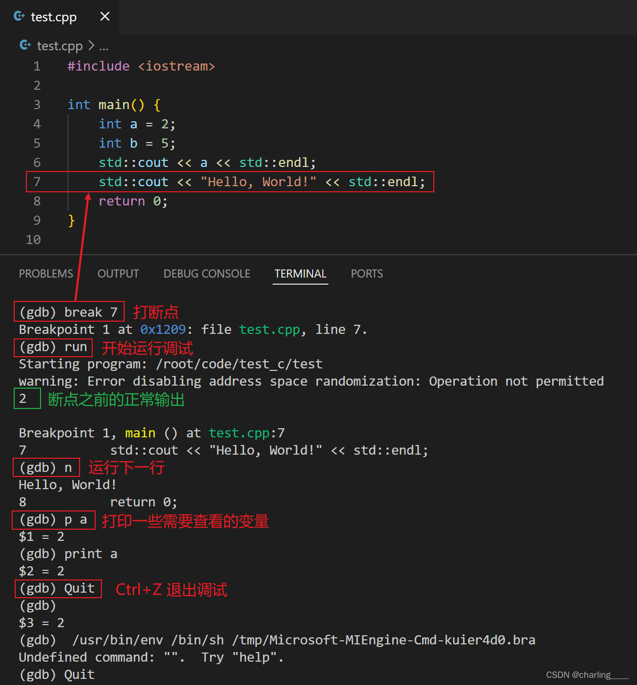Click the 'int main() {' code line

[114, 105]
